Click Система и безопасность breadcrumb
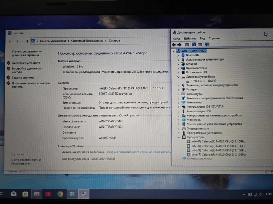Viewport: 273px width, 204px height. pos(87,41)
